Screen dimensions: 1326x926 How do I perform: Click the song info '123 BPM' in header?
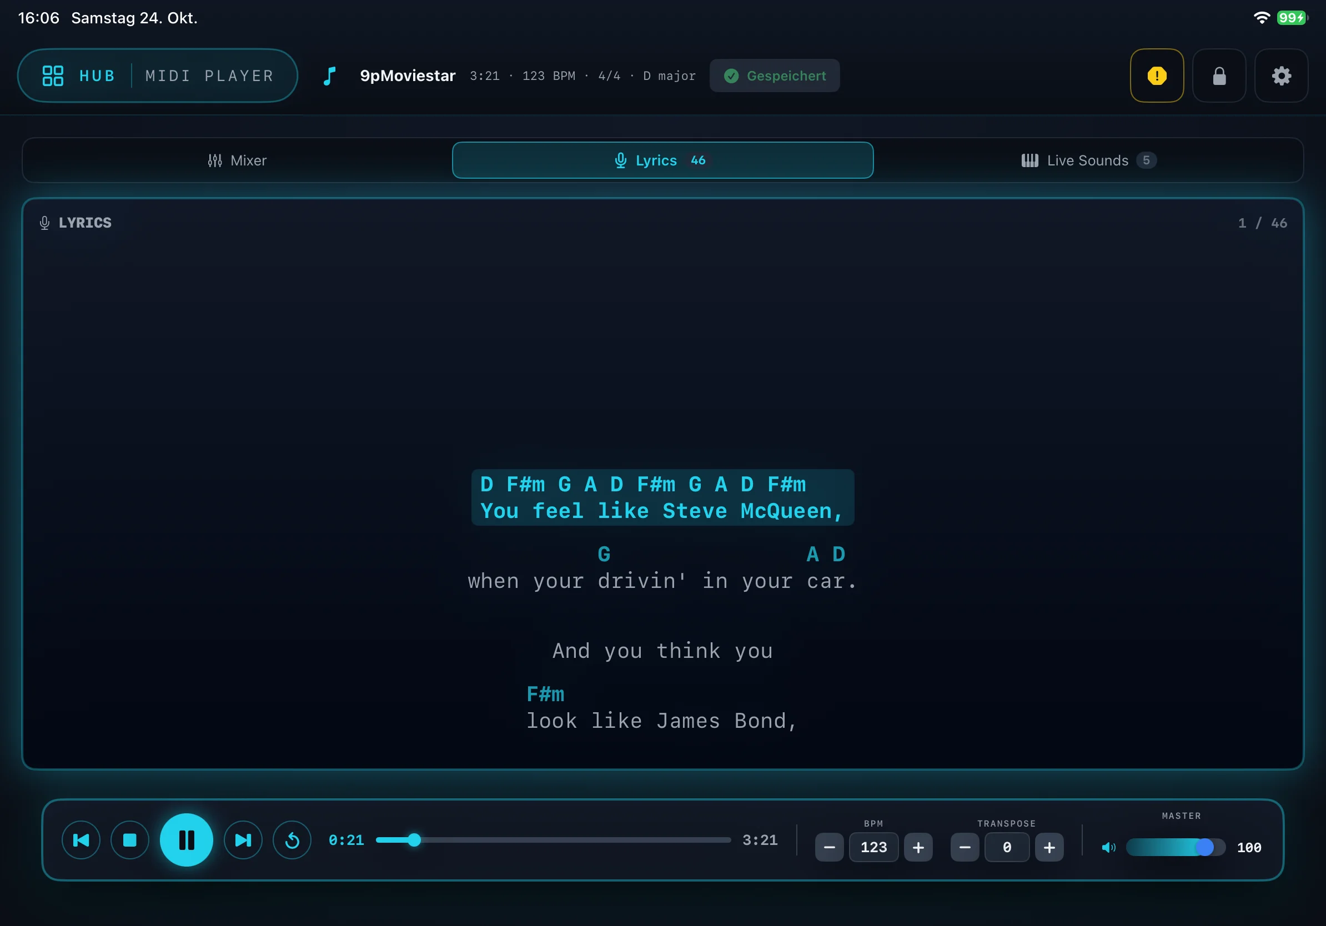tap(549, 76)
